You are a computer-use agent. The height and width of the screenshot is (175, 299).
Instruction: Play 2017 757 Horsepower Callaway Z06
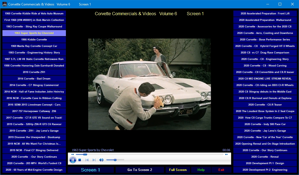point(34,111)
